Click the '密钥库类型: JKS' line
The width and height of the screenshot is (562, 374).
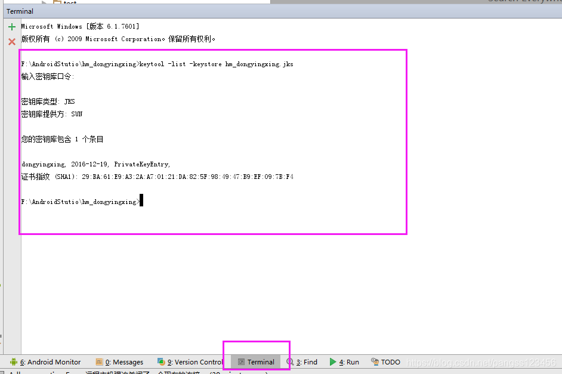pyautogui.click(x=48, y=102)
